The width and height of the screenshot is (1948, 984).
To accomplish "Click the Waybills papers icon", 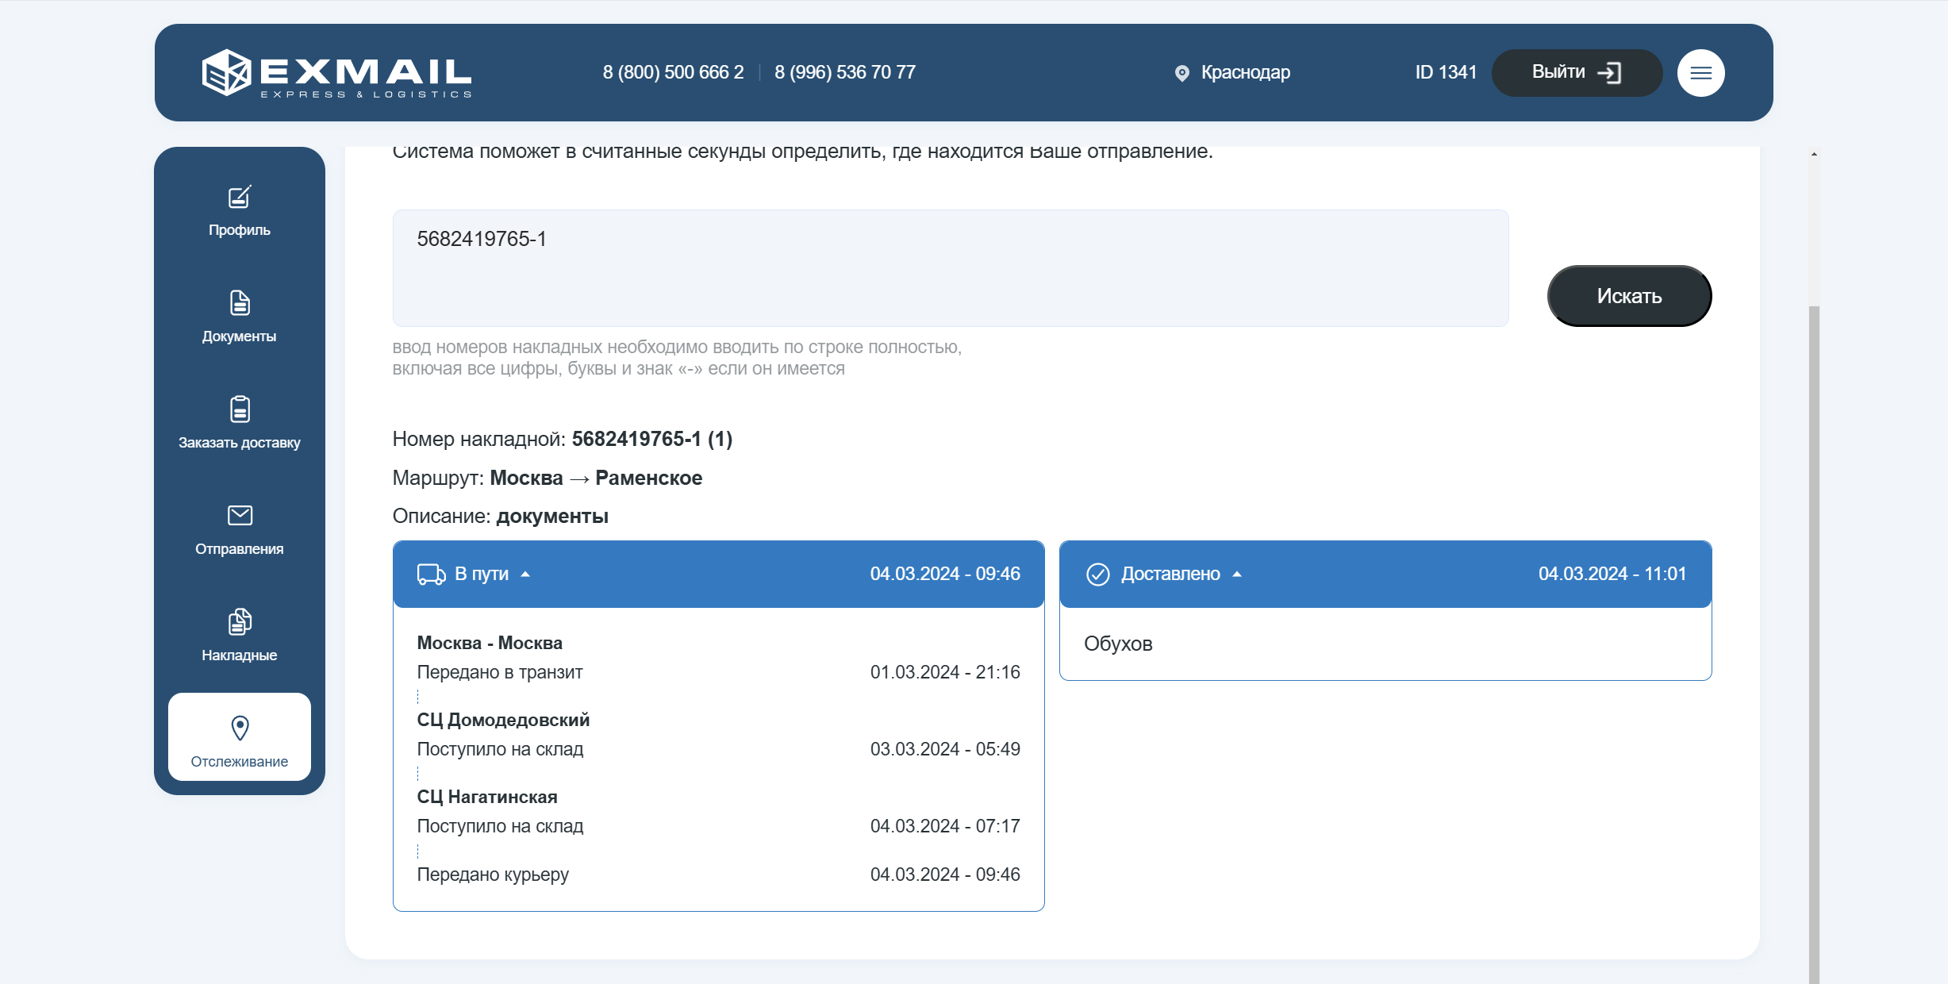I will click(x=240, y=622).
